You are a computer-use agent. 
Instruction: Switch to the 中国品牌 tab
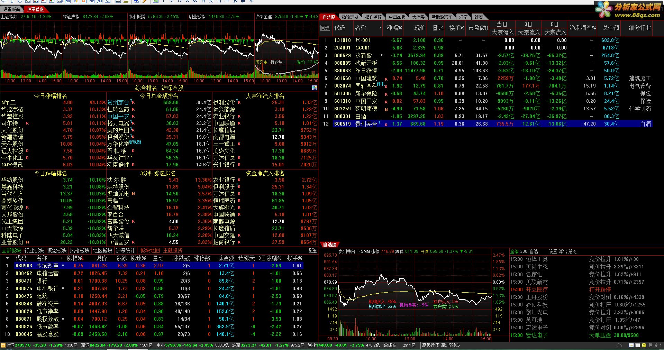tap(397, 17)
